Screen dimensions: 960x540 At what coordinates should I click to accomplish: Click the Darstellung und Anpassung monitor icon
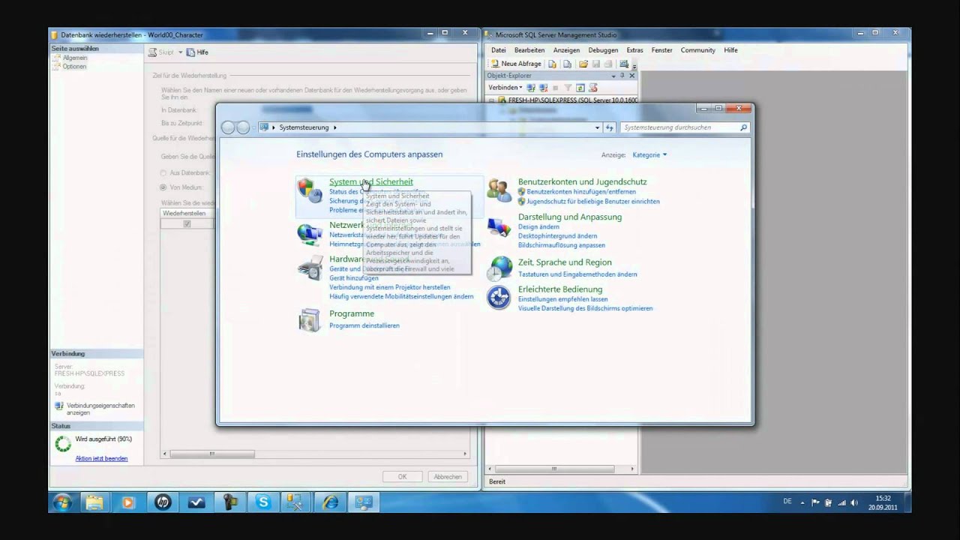click(499, 227)
